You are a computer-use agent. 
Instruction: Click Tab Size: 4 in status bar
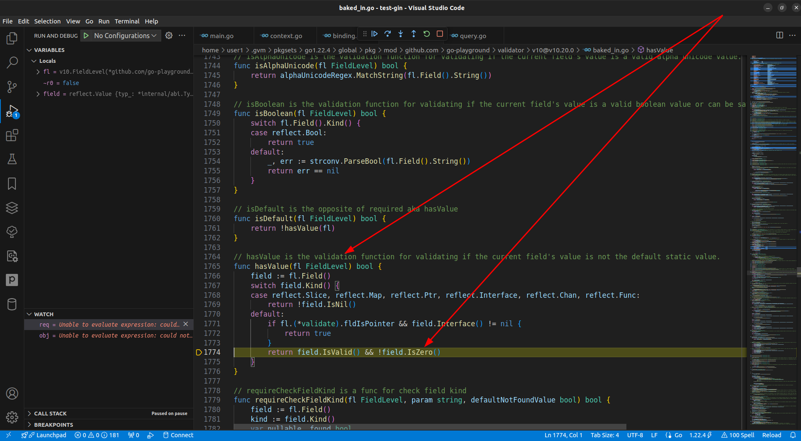pos(605,435)
